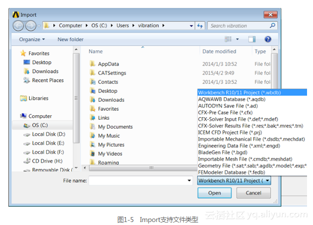Viewport: 313px width, 225px height.
Task: Select Computer in the navigation pane
Action: (40, 116)
